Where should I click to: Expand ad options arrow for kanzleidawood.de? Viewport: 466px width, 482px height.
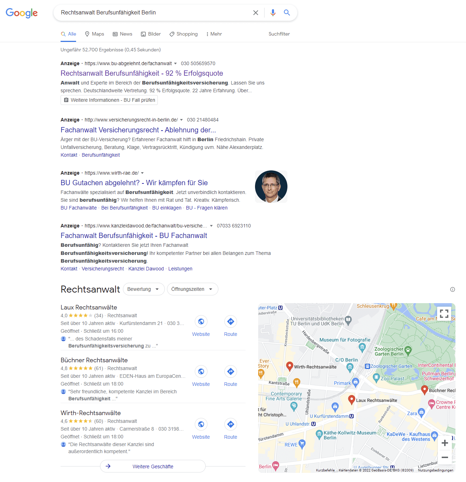(211, 226)
